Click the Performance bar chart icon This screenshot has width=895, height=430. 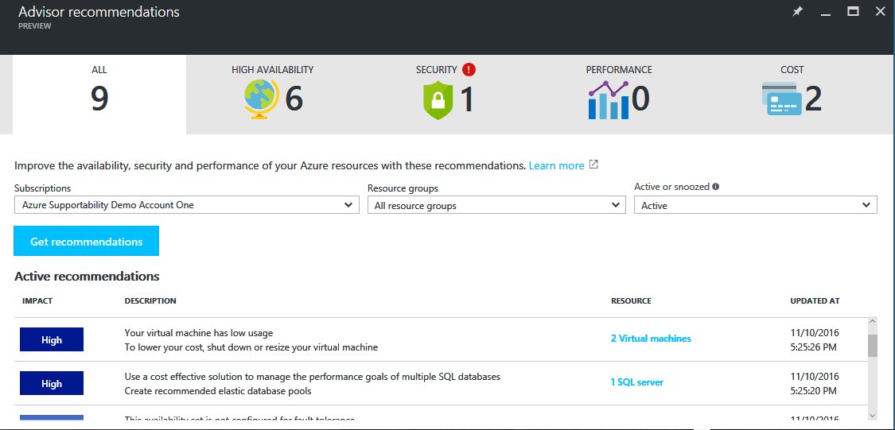pos(609,100)
